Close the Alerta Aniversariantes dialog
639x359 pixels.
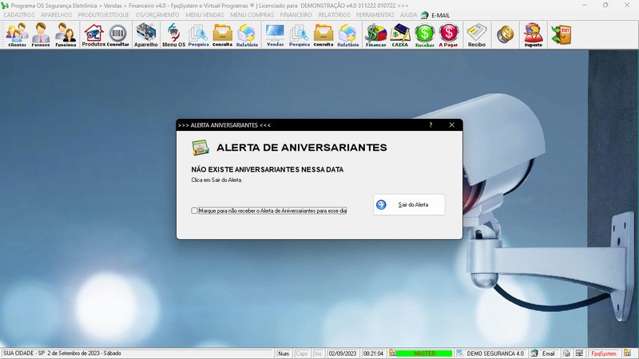pyautogui.click(x=451, y=125)
